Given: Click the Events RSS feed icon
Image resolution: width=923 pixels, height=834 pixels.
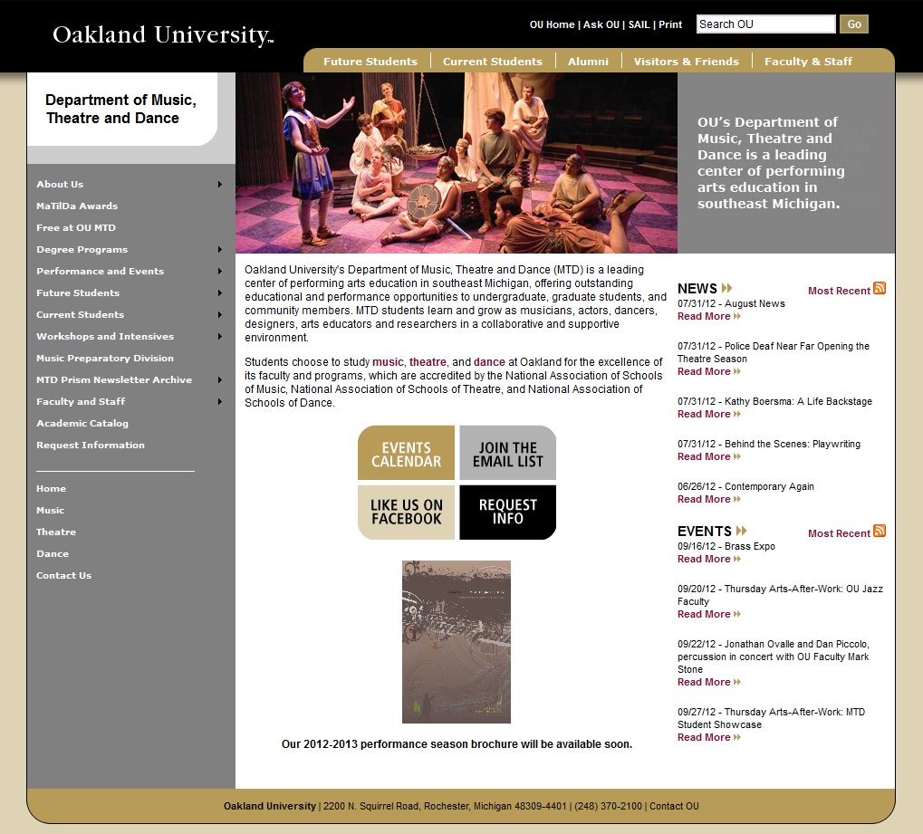Looking at the screenshot, I should tap(880, 531).
